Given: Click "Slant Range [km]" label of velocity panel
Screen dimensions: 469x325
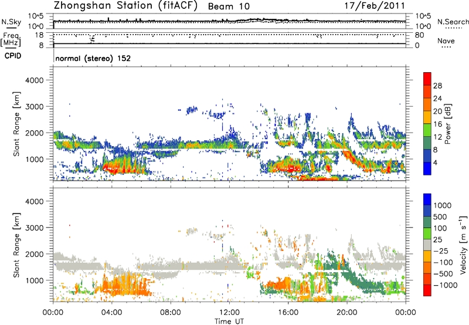Looking at the screenshot, I should pyautogui.click(x=16, y=245).
